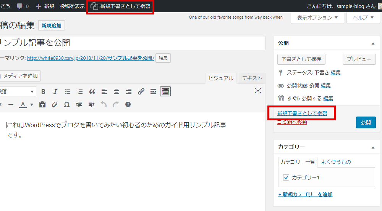Toggle bold formatting in editor toolbar
382x211 pixels.
tap(43, 91)
